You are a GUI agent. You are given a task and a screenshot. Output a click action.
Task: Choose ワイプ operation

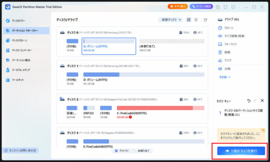pos(225,60)
